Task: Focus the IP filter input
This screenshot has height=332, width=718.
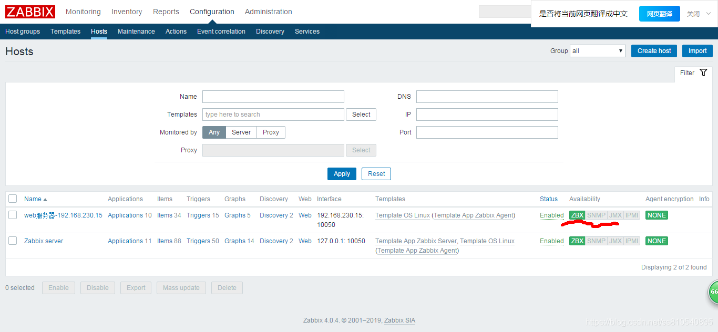Action: (487, 115)
